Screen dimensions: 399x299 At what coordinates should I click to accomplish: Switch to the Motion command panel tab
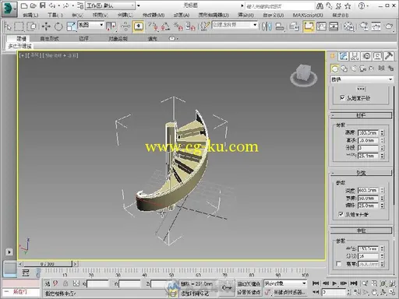pos(366,56)
